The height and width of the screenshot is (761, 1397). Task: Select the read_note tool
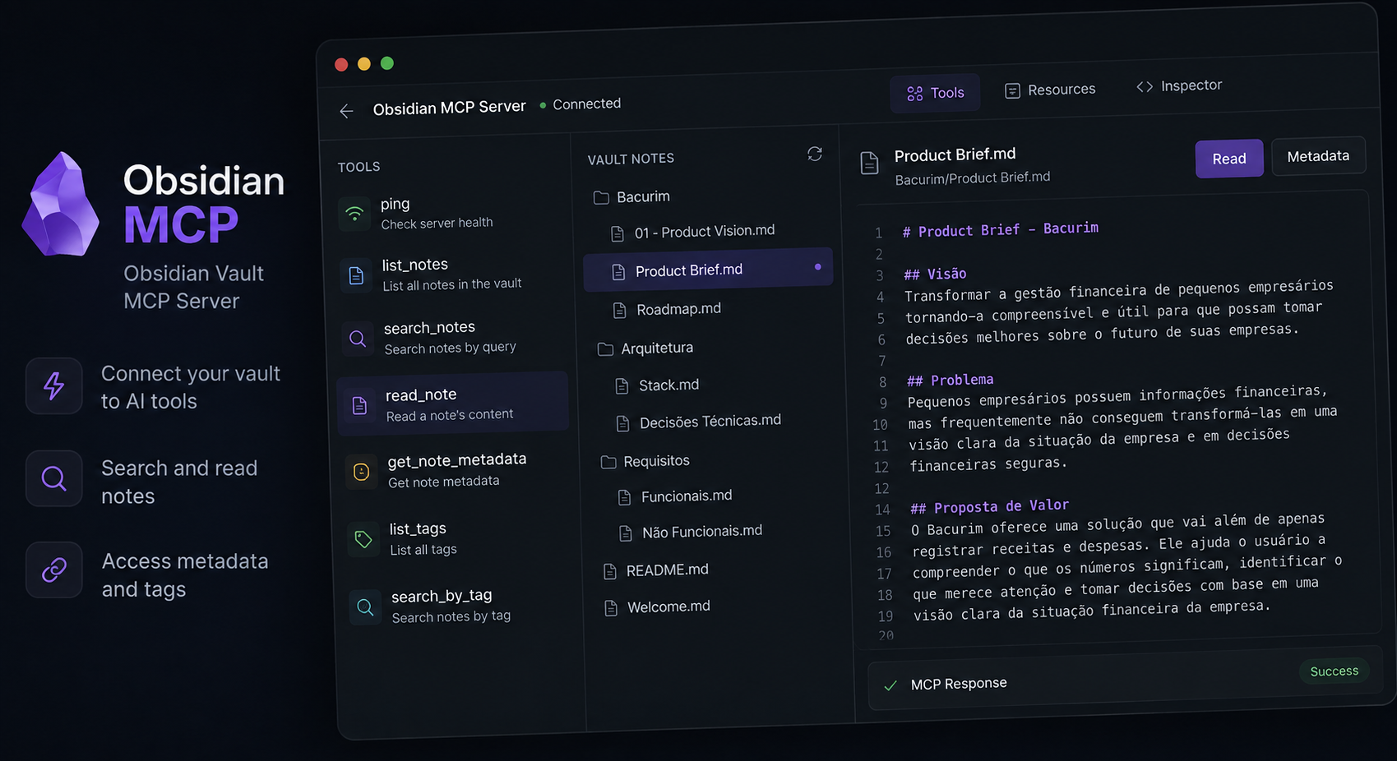pyautogui.click(x=453, y=404)
